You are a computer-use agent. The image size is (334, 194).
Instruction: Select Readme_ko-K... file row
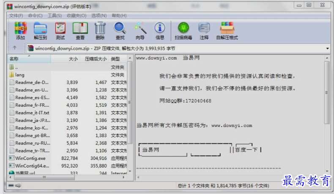pos(68,128)
